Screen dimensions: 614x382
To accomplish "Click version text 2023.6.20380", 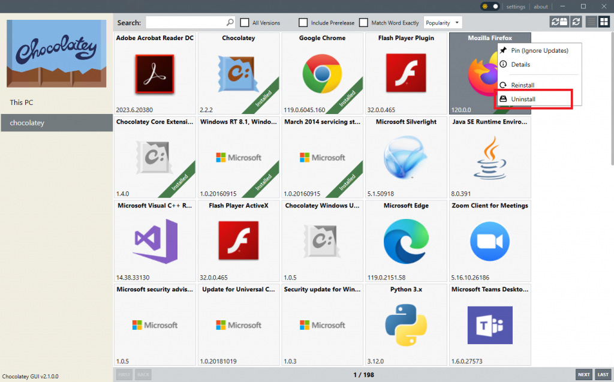I will [134, 110].
